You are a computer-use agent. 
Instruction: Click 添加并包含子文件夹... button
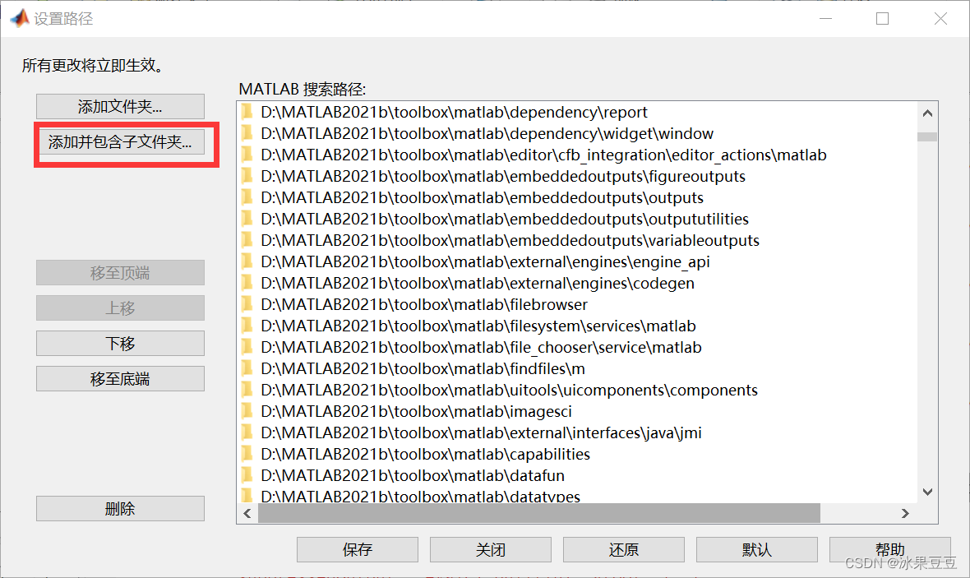(120, 141)
